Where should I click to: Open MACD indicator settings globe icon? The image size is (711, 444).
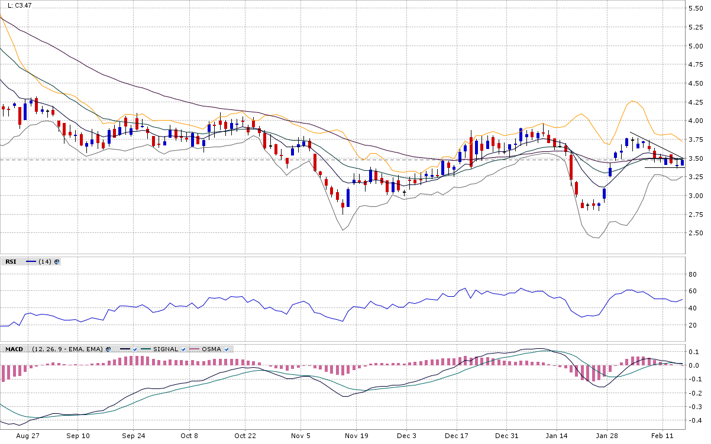point(108,349)
